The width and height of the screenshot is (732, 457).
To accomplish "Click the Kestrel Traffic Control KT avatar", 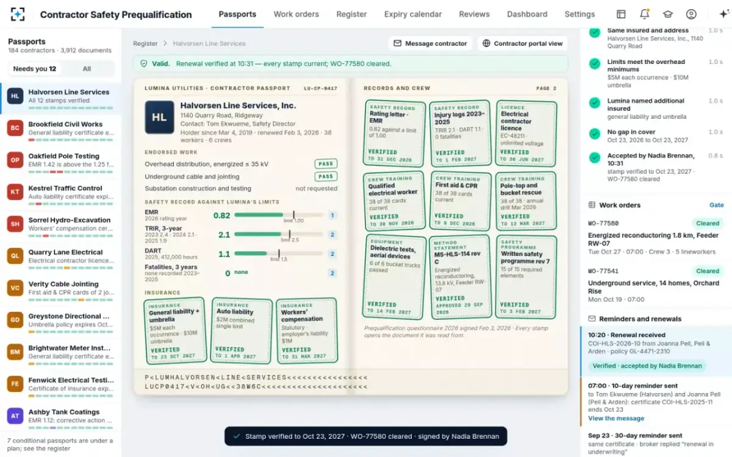I will click(15, 192).
